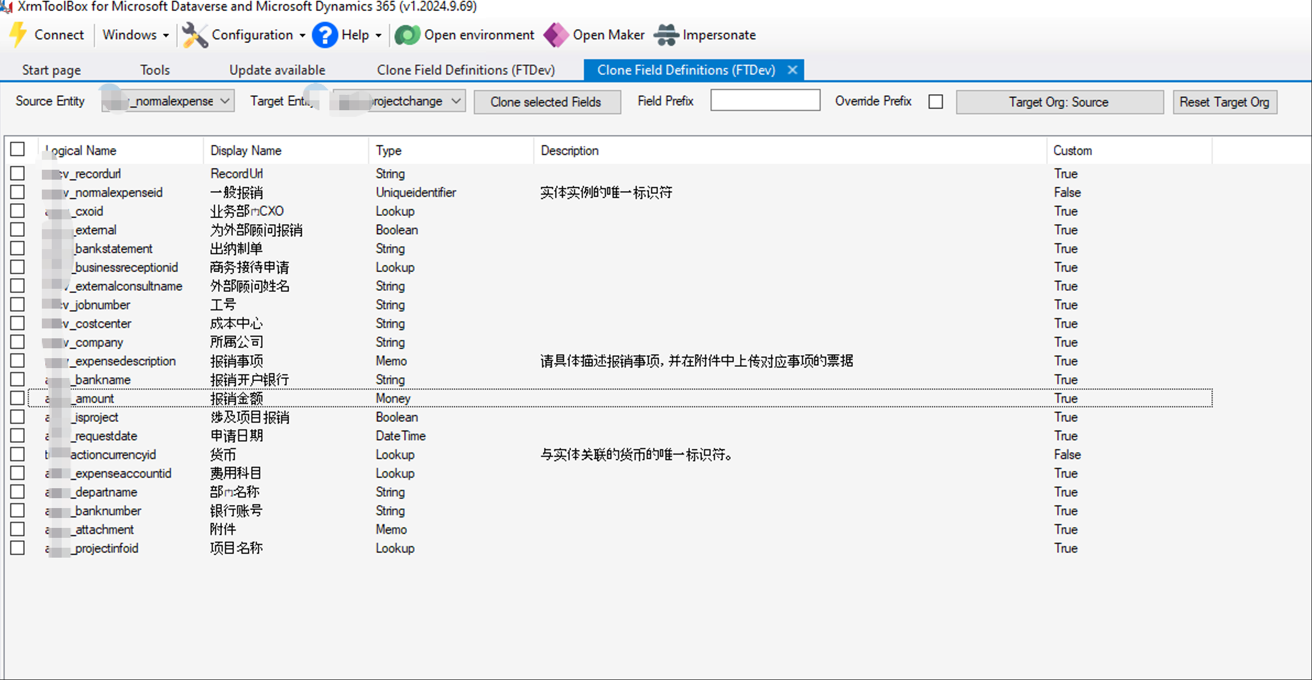The height and width of the screenshot is (680, 1312).
Task: Close the active Clone Field Definitions tab
Action: [792, 70]
